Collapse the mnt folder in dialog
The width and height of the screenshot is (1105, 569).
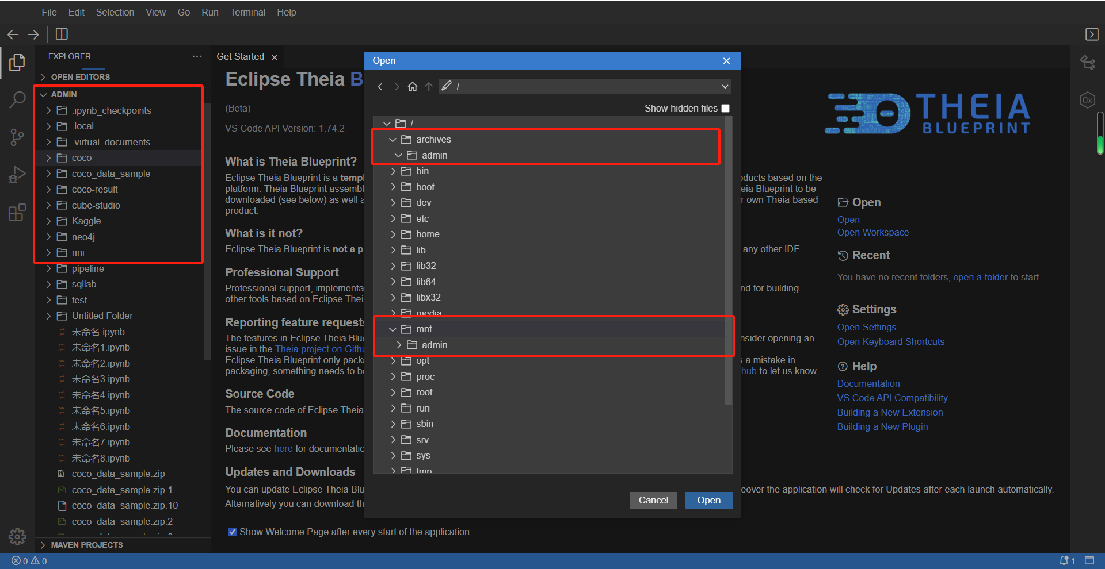tap(393, 329)
